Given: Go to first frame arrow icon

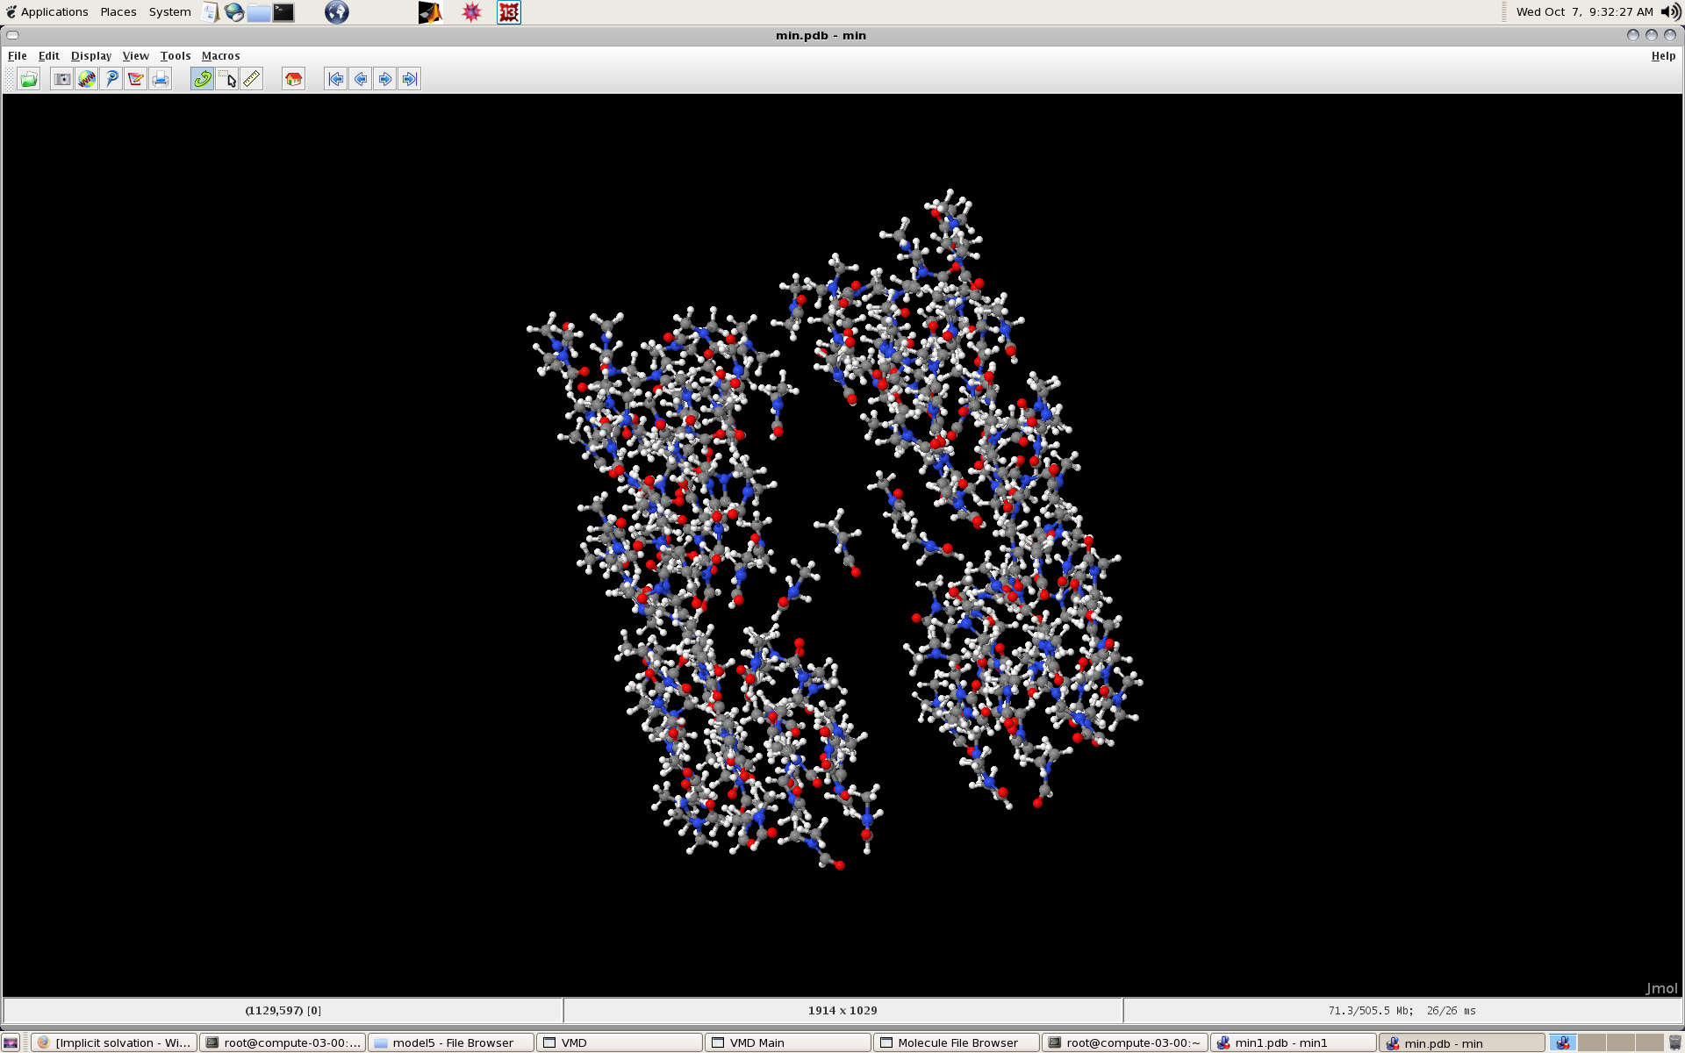Looking at the screenshot, I should 335,79.
